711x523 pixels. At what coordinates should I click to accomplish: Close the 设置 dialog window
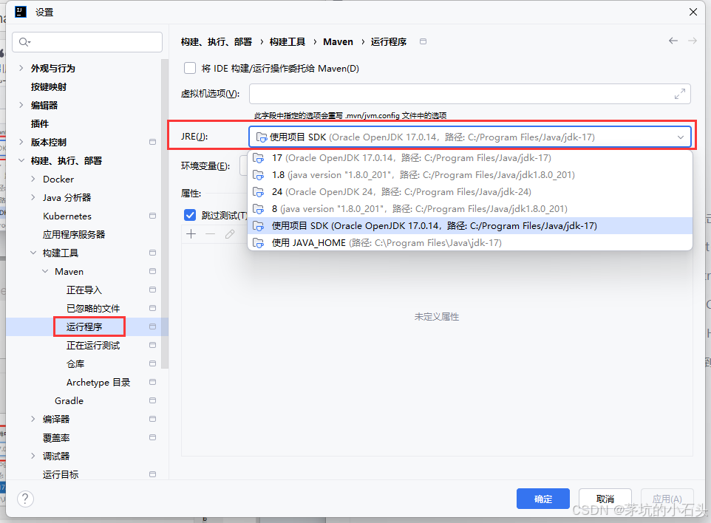(693, 12)
